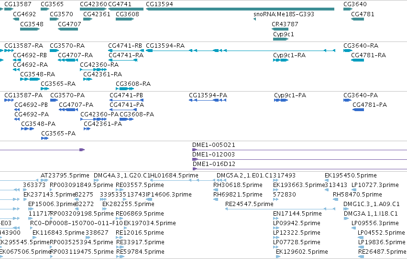This screenshot has width=407, height=259.
Task: Click transcript CG4741-RB
Action: pos(126,51)
